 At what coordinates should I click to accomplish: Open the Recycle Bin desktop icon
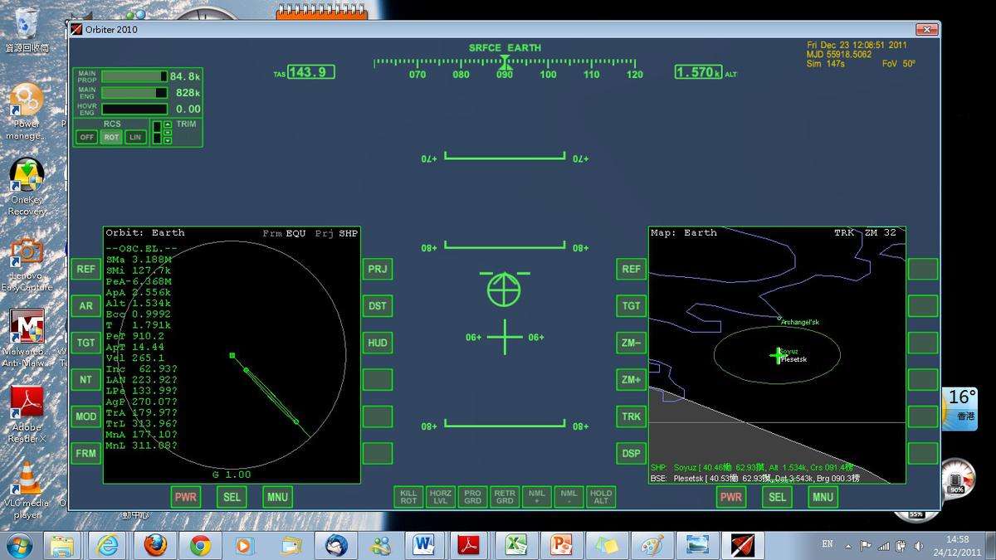click(27, 29)
